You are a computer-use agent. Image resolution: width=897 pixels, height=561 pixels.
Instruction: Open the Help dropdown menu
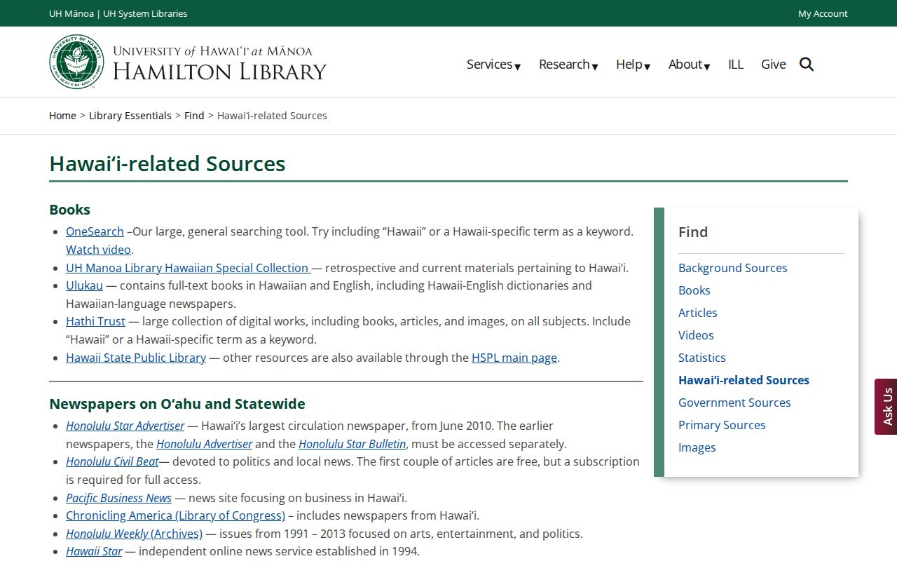pyautogui.click(x=633, y=65)
